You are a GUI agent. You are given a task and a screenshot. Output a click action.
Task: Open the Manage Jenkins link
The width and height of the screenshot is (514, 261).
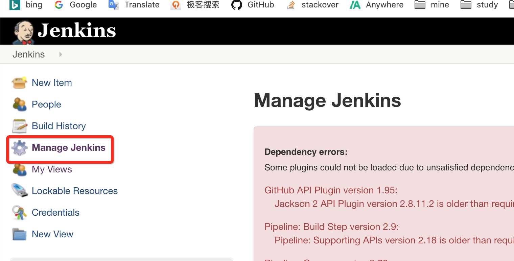pos(69,148)
